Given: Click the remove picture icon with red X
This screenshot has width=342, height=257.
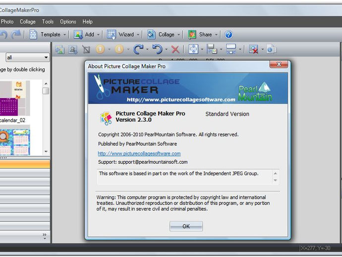Looking at the screenshot, I should click(x=254, y=49).
